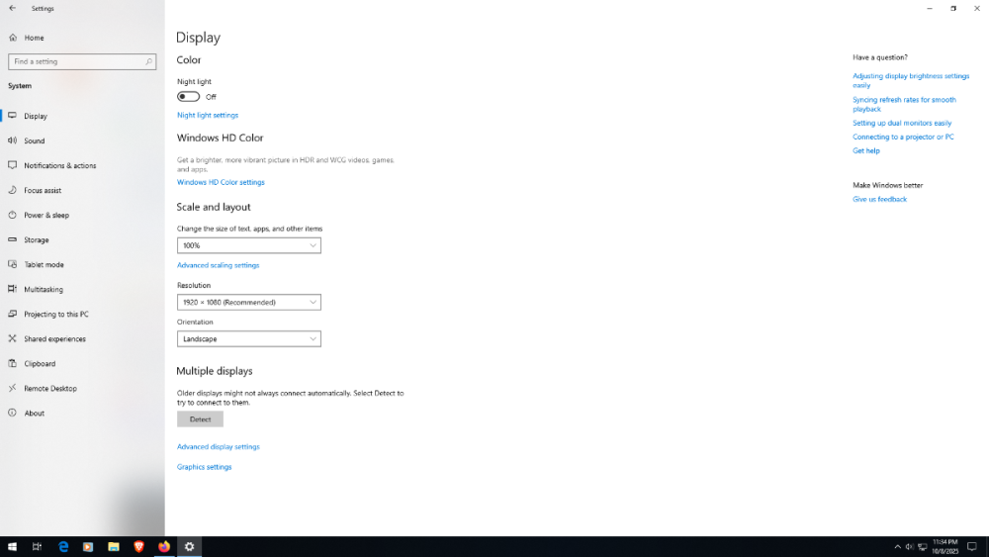Image resolution: width=989 pixels, height=557 pixels.
Task: Click the Storage drive icon
Action: [13, 239]
